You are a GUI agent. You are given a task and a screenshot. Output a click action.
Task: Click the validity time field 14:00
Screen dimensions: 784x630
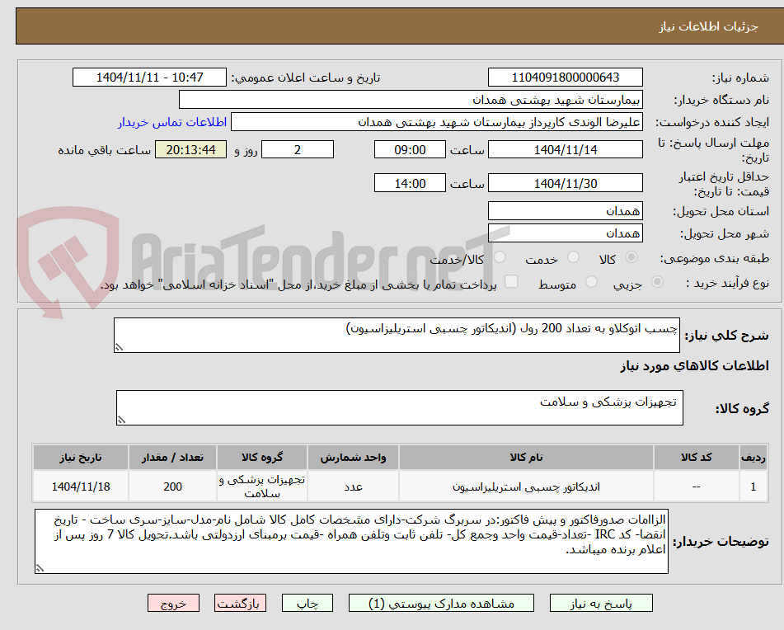(410, 183)
